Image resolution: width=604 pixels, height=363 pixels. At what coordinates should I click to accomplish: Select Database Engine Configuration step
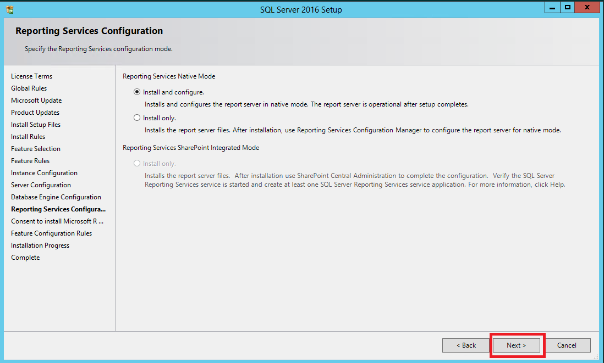click(x=56, y=197)
